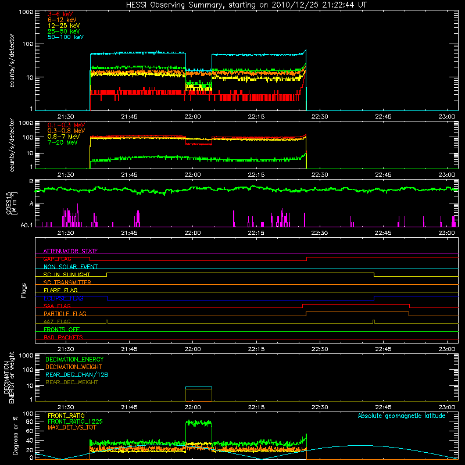Click the vertical 'Flags' axis title

[24, 290]
